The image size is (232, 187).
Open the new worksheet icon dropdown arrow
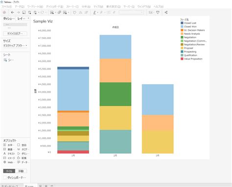[55, 13]
